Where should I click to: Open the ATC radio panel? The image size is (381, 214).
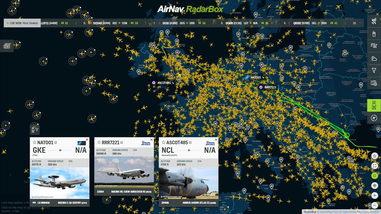point(374,34)
